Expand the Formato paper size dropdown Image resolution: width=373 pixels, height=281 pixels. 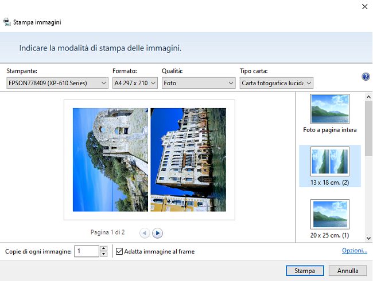tap(135, 83)
